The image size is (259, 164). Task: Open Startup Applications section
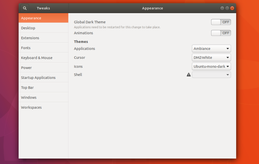click(43, 77)
